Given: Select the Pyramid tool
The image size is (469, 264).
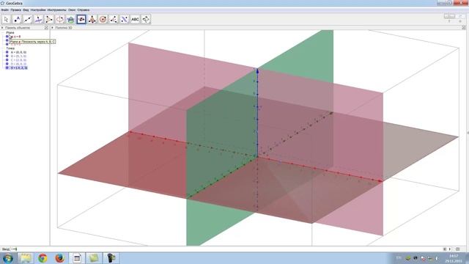Looking at the screenshot, I should click(x=92, y=20).
